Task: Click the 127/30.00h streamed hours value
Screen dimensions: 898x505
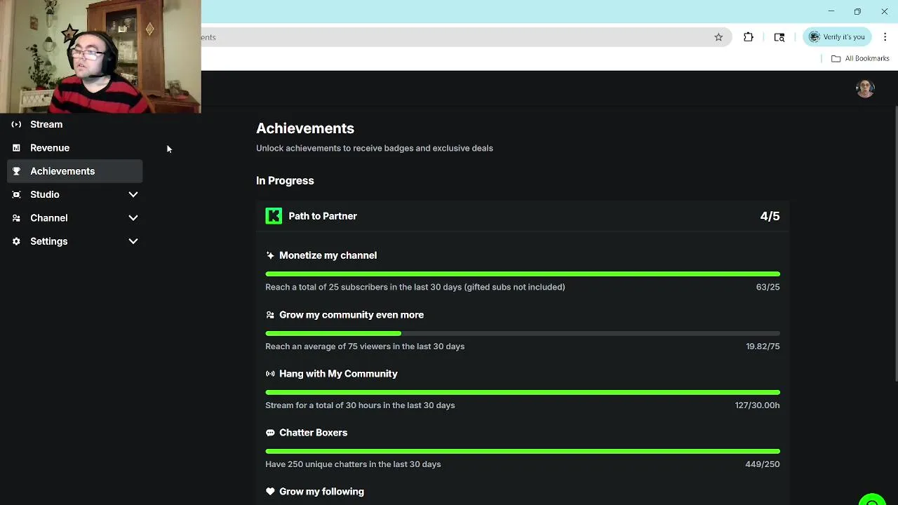Action: click(757, 405)
